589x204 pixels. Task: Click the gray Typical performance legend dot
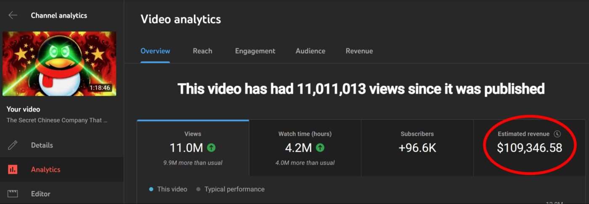click(198, 189)
